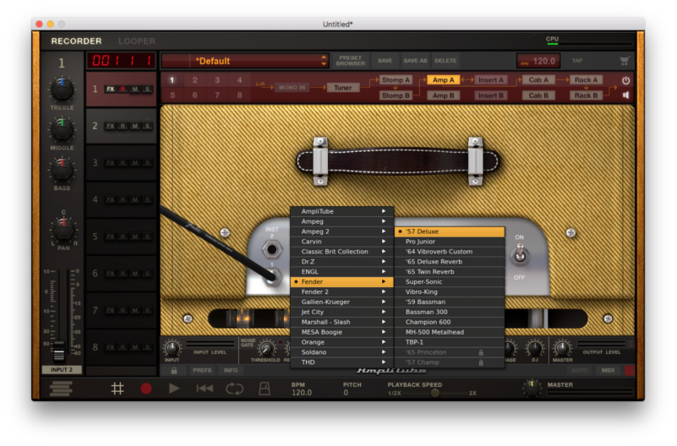Screen dimensions: 677x446
Task: Select chain routing number 5
Action: (x=172, y=95)
